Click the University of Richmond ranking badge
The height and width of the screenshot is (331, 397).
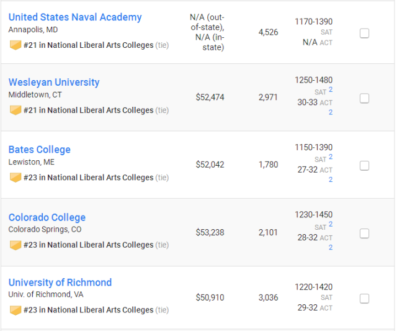pyautogui.click(x=16, y=310)
